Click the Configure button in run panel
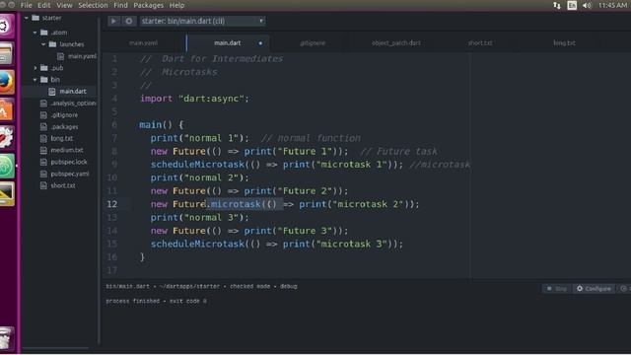The height and width of the screenshot is (355, 631). 594,289
